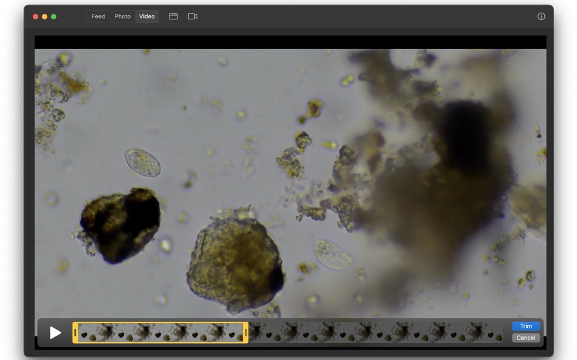
Task: Cancel the video trimming
Action: [525, 338]
